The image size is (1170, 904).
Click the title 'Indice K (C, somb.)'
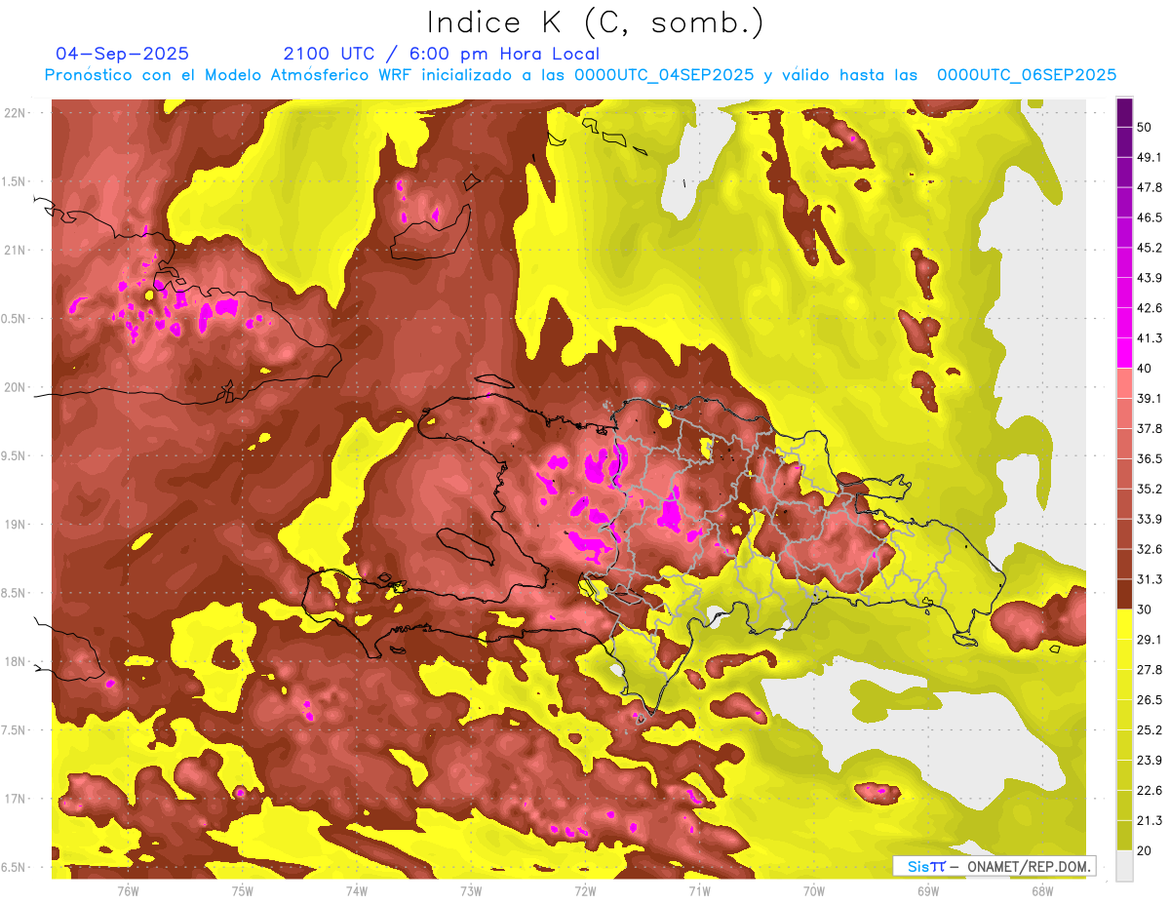coord(596,23)
